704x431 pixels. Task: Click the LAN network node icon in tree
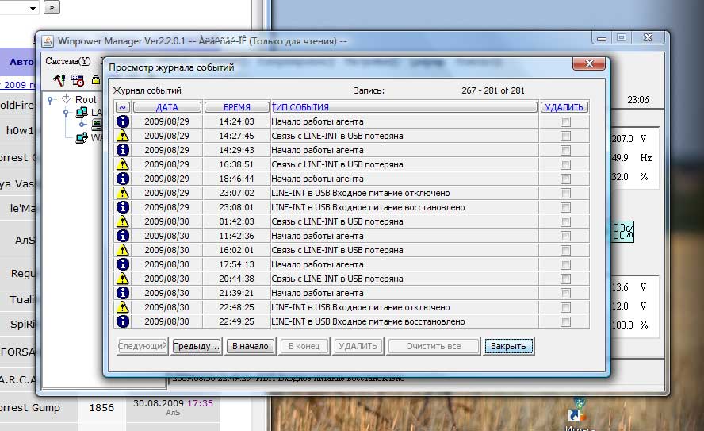(82, 113)
